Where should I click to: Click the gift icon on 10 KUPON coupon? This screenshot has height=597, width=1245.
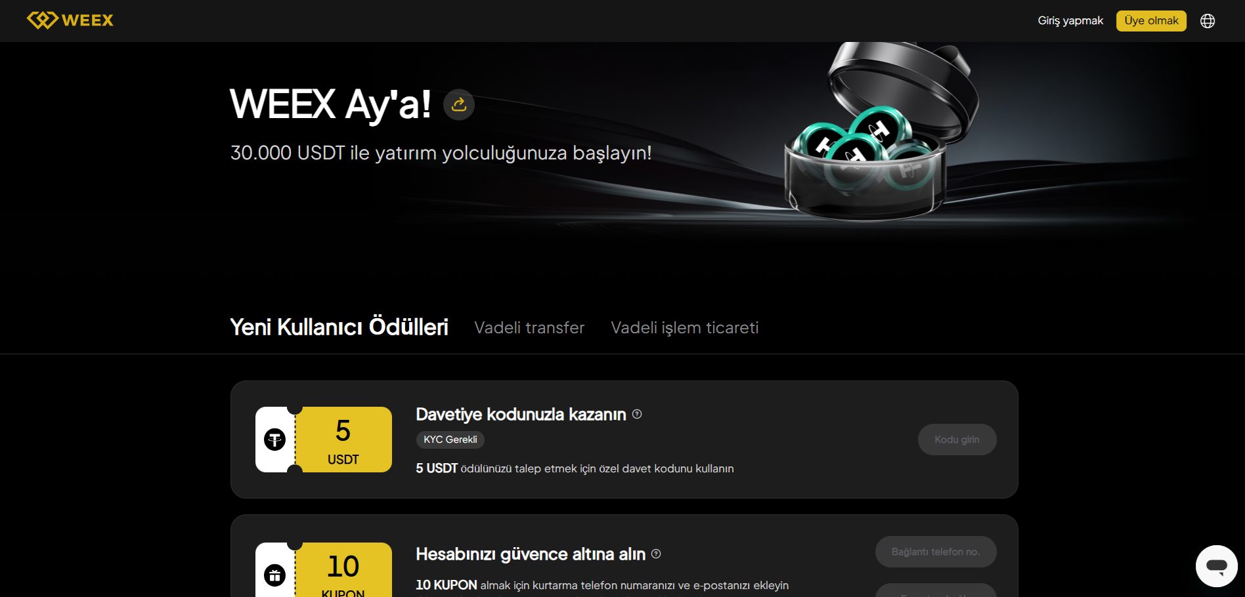point(274,575)
